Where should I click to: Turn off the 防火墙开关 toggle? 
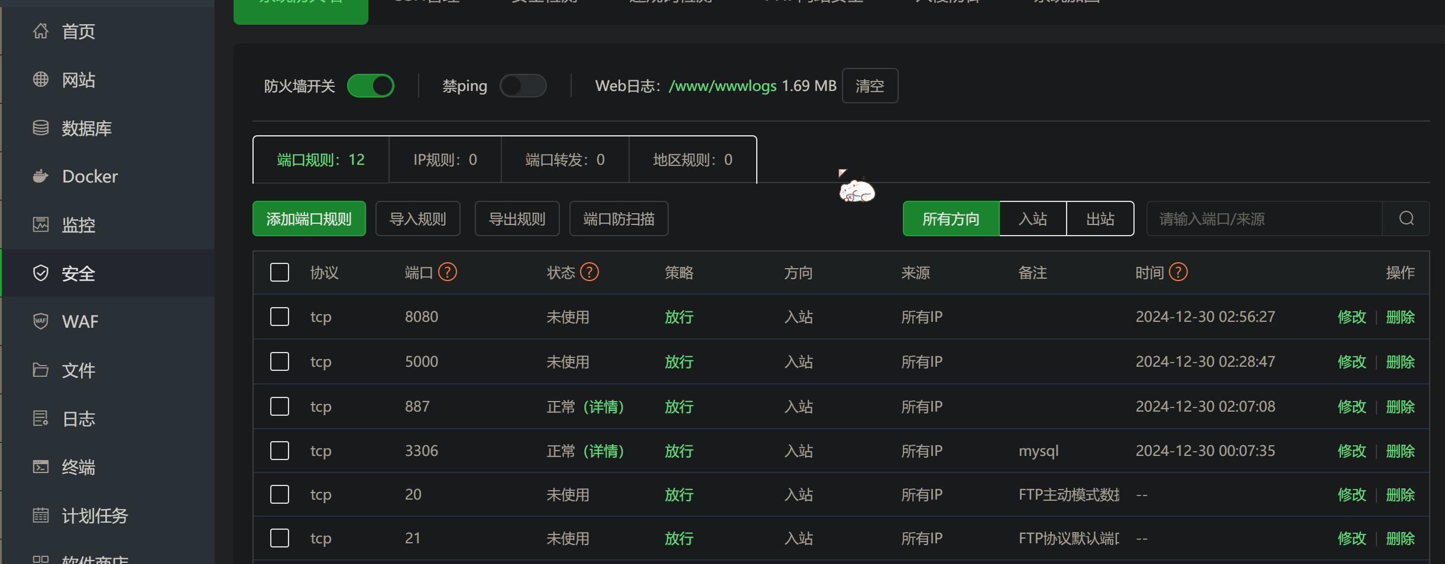click(x=371, y=86)
